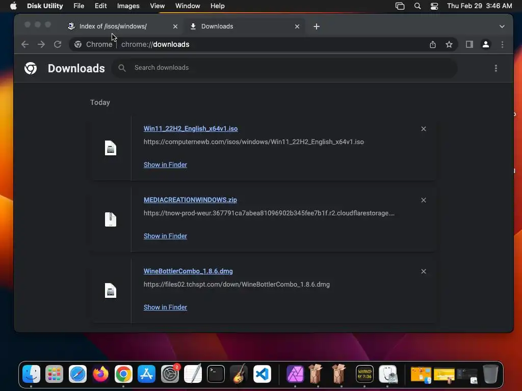Click the share icon in address bar
The image size is (522, 391).
click(x=432, y=44)
